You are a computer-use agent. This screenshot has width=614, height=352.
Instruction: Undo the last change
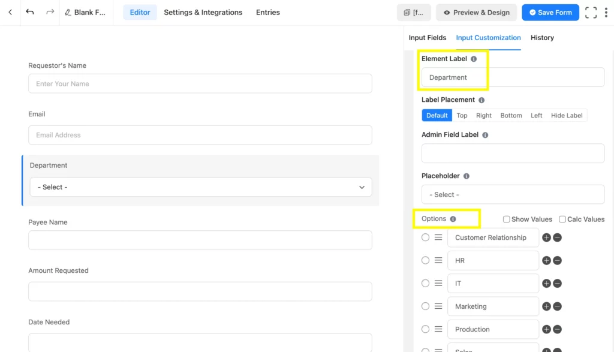[x=30, y=11]
